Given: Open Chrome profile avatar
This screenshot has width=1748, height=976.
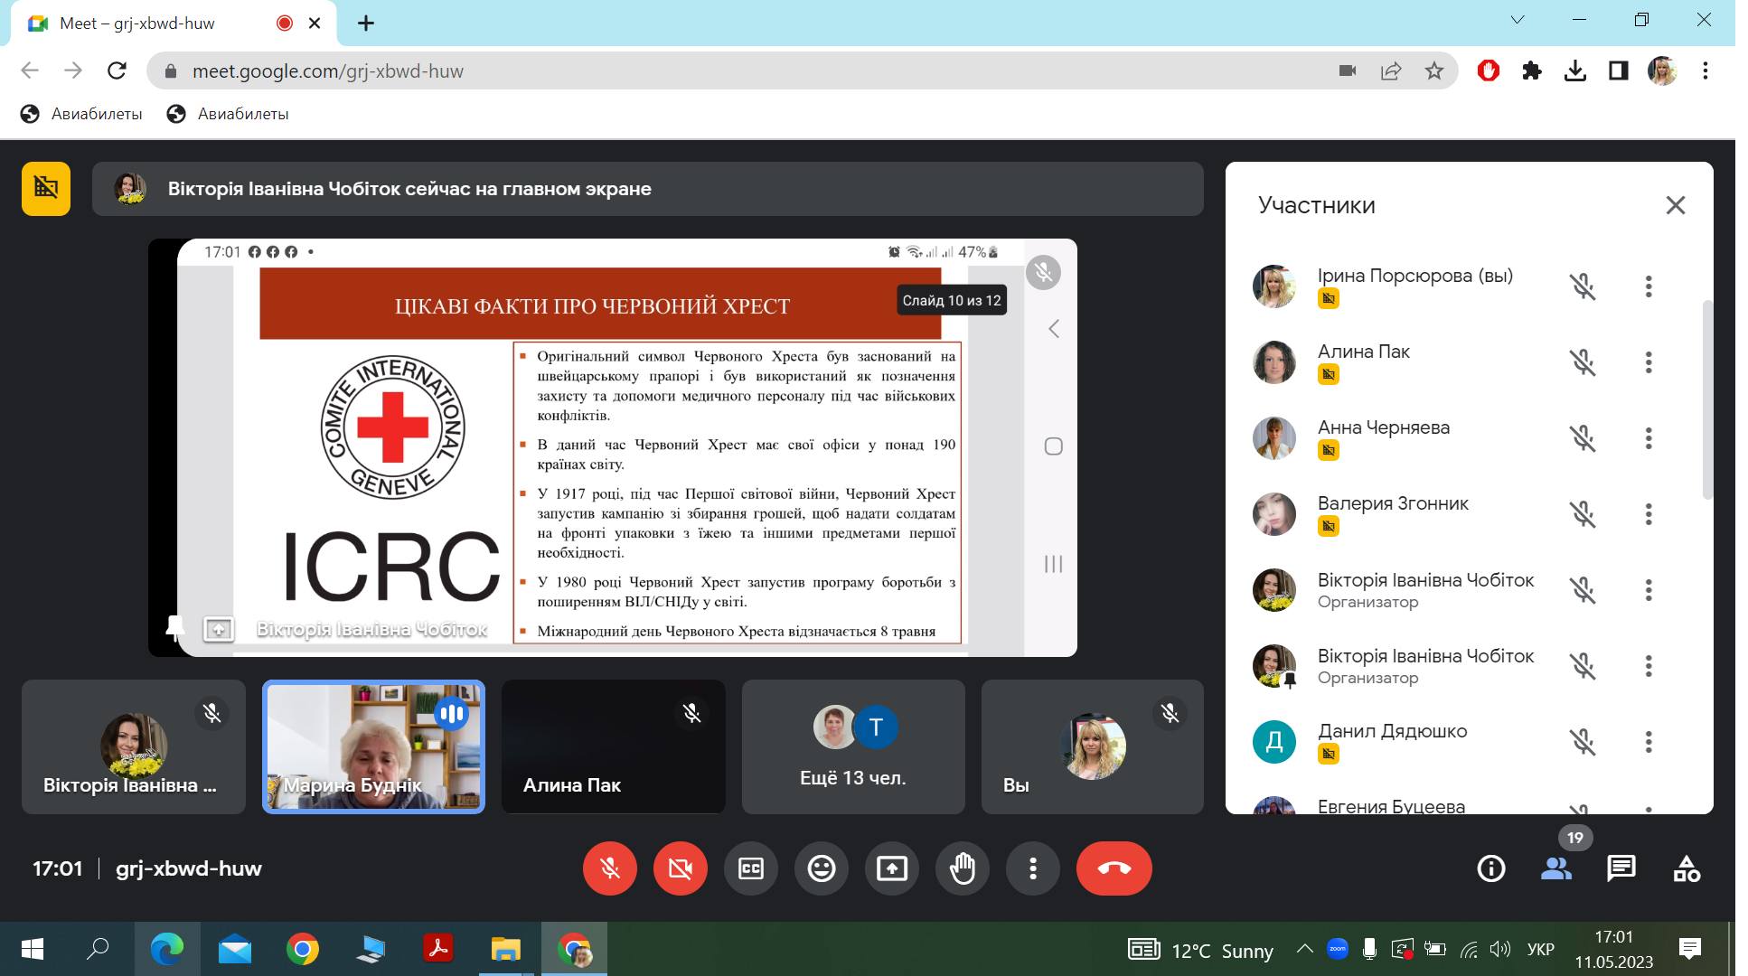Looking at the screenshot, I should (1662, 70).
